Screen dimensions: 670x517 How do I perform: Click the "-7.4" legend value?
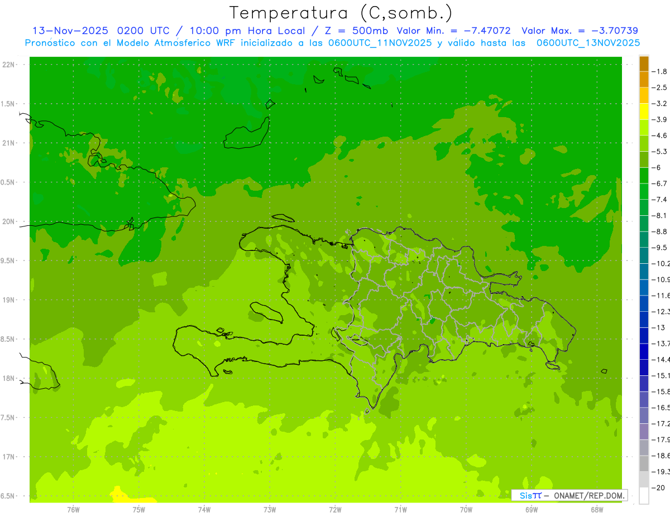pos(659,199)
